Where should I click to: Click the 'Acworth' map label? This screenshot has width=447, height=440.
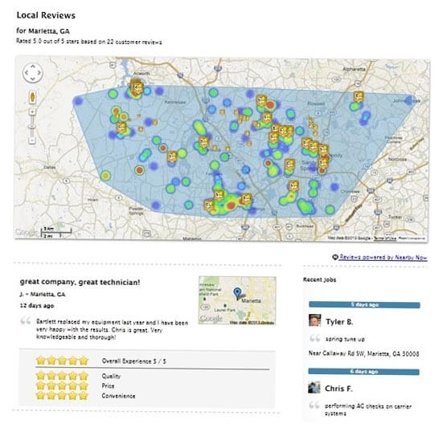[141, 74]
